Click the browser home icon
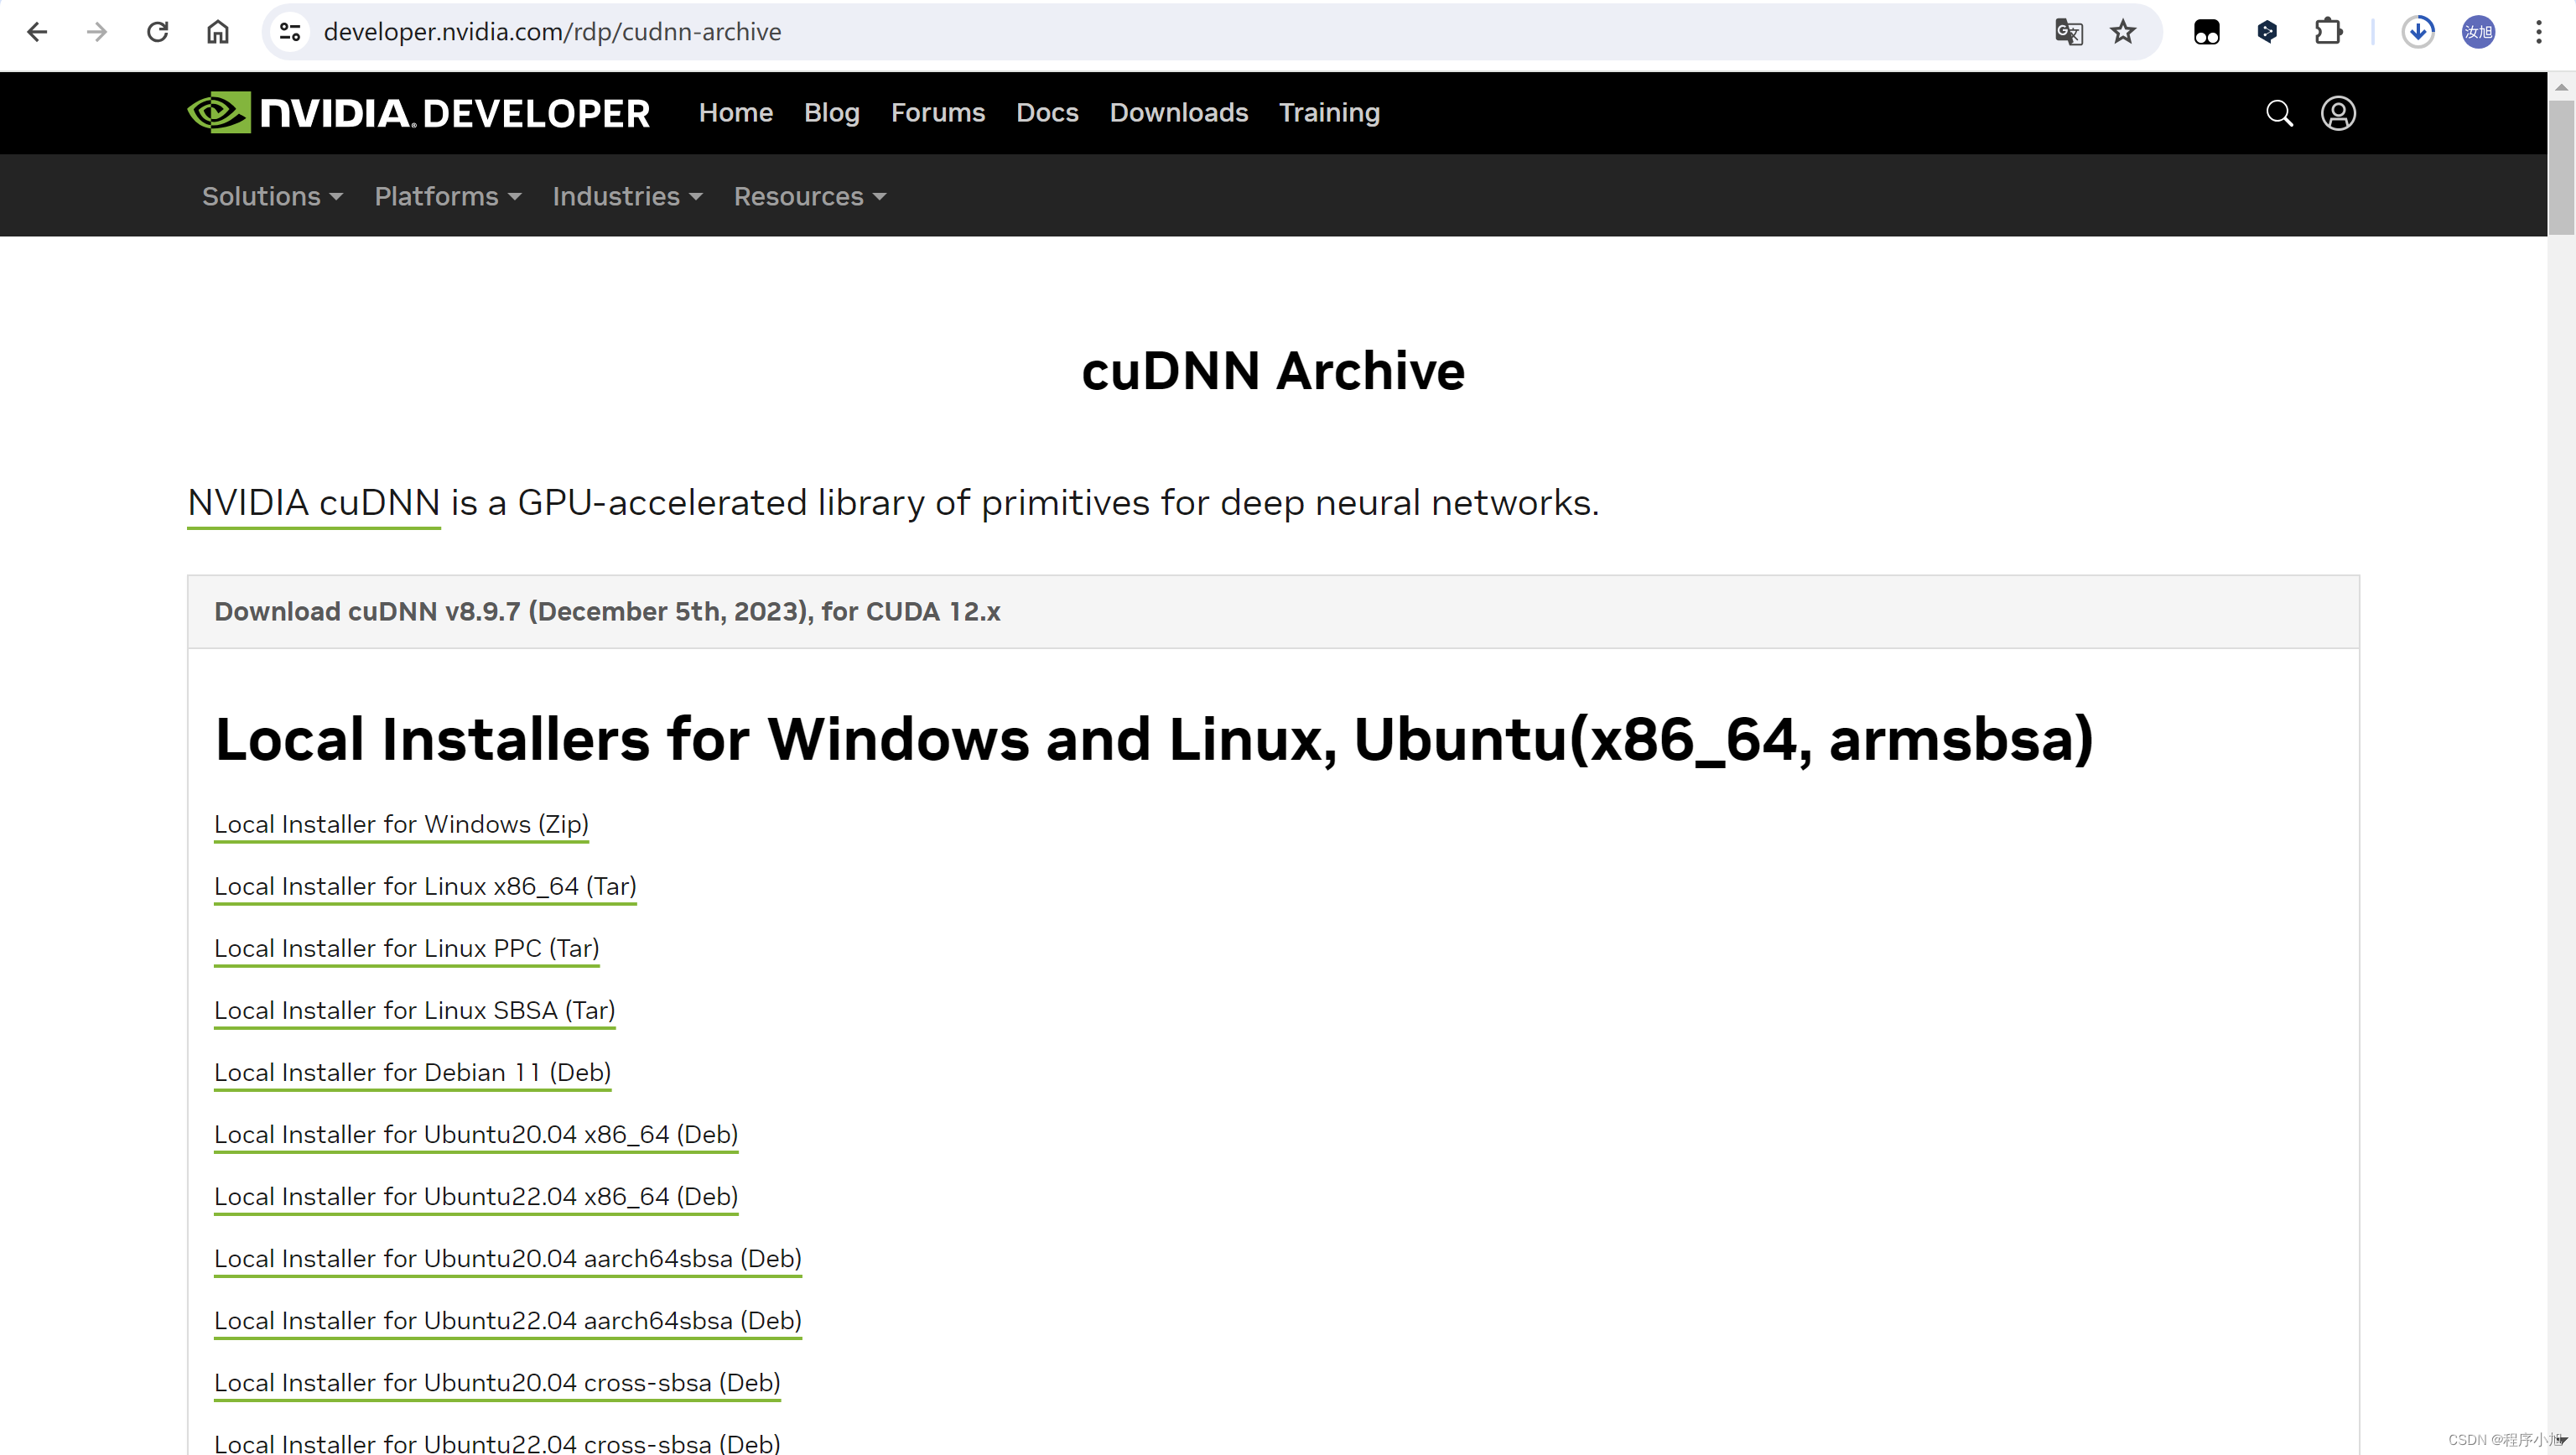Screen dimensions: 2576x1455 (x=217, y=32)
